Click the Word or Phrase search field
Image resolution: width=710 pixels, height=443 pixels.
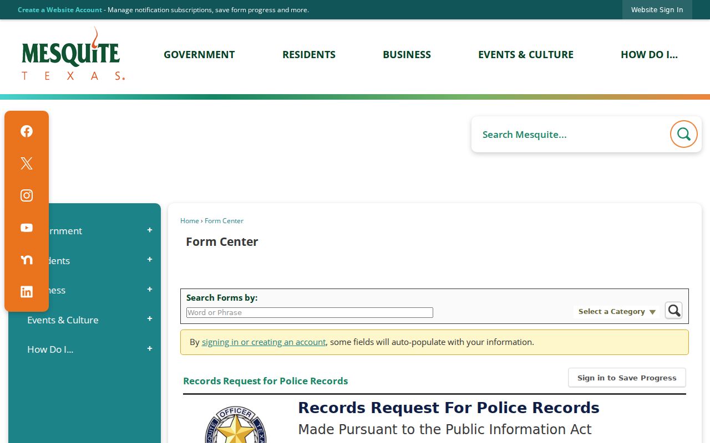[310, 313]
